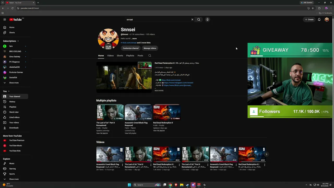334x188 pixels.
Task: Switch to the channel Videos tab
Action: [x=110, y=56]
